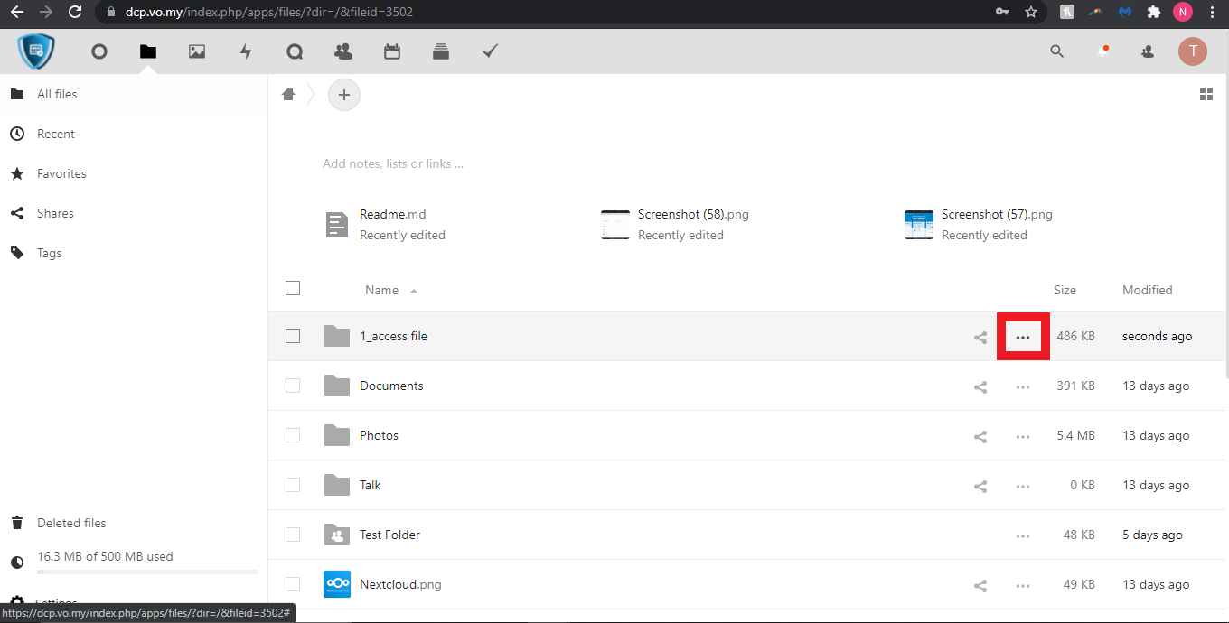This screenshot has height=623, width=1229.
Task: Go to Deleted files in sidebar
Action: [x=71, y=523]
